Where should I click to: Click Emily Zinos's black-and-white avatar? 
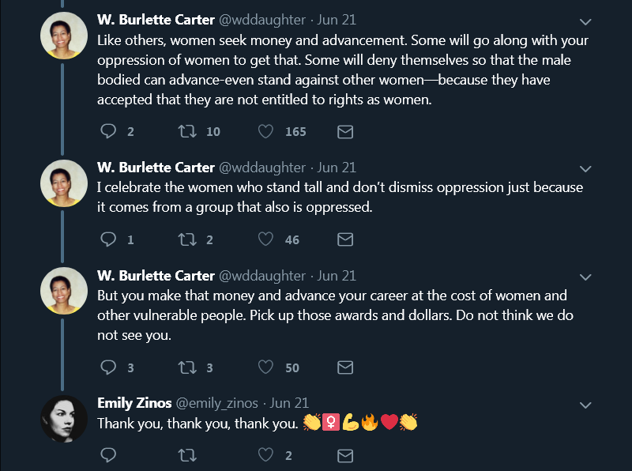[63, 419]
